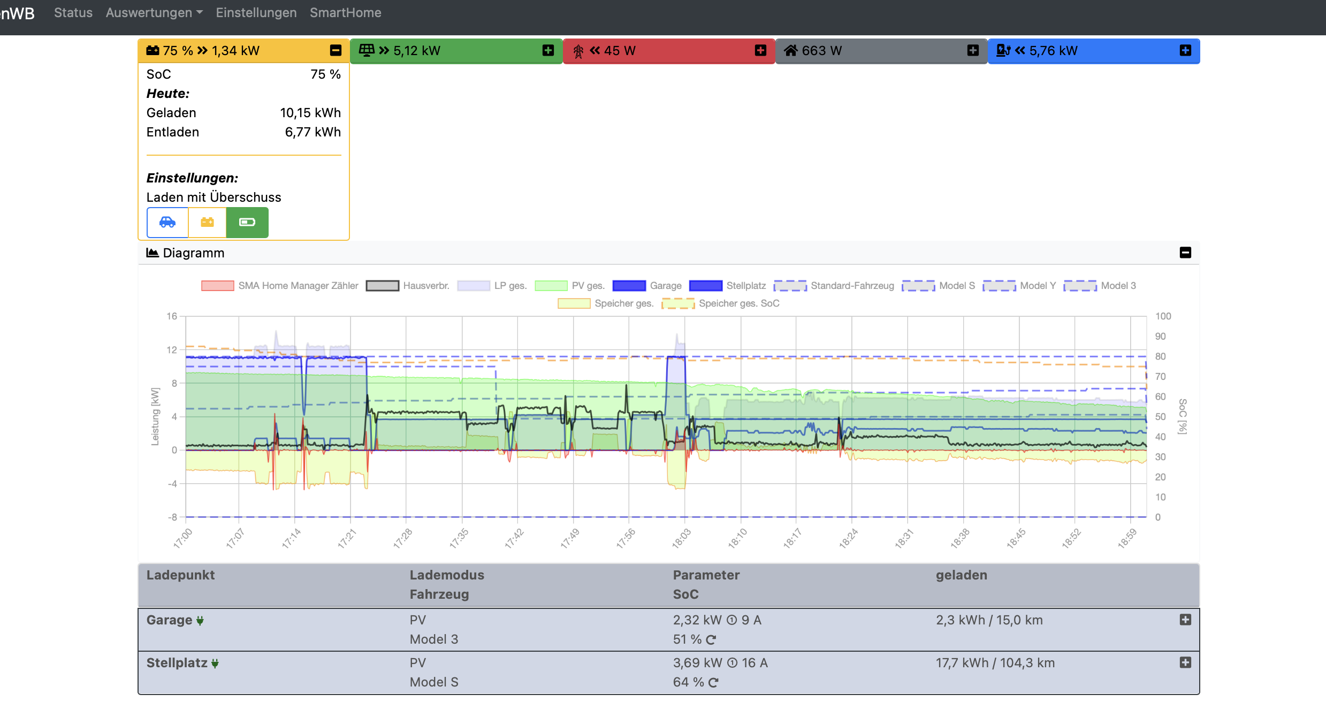
Task: Collapse the Diagramm panel
Action: [1185, 253]
